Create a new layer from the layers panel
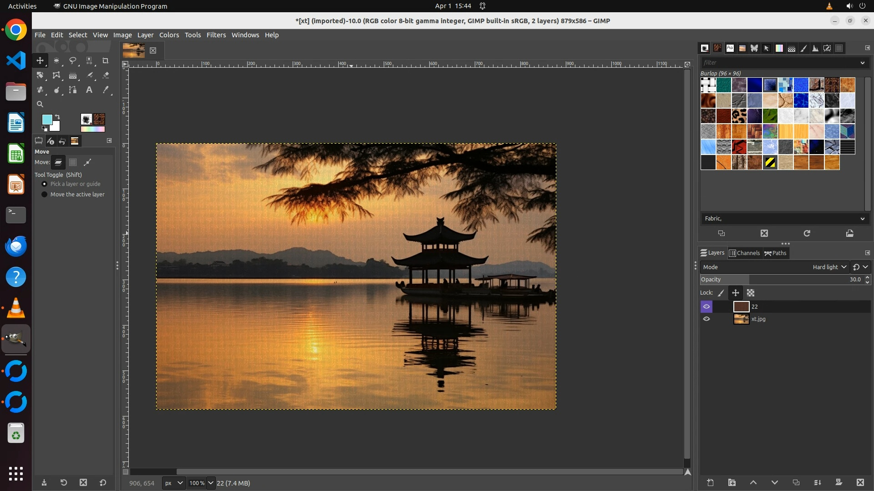 coord(710,482)
